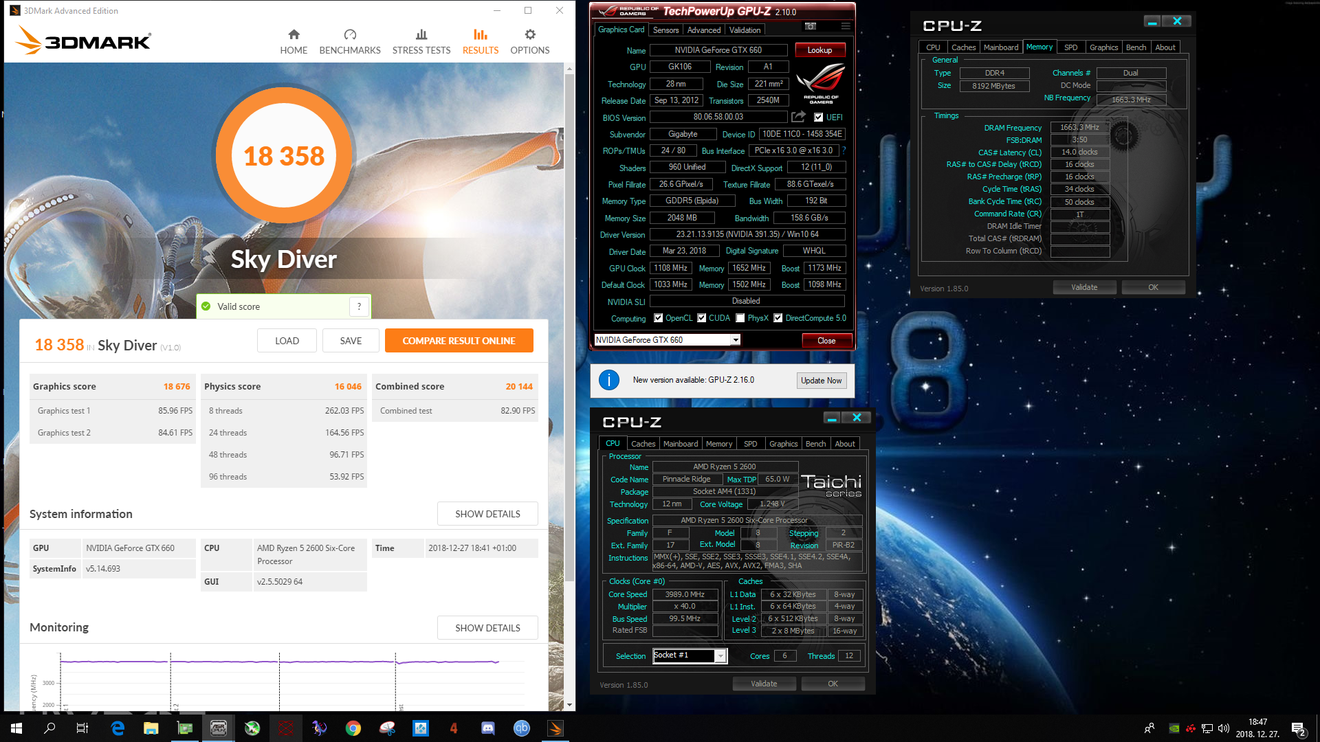Click the GPU-Z BIOS export share icon
The width and height of the screenshot is (1320, 742).
pos(798,117)
